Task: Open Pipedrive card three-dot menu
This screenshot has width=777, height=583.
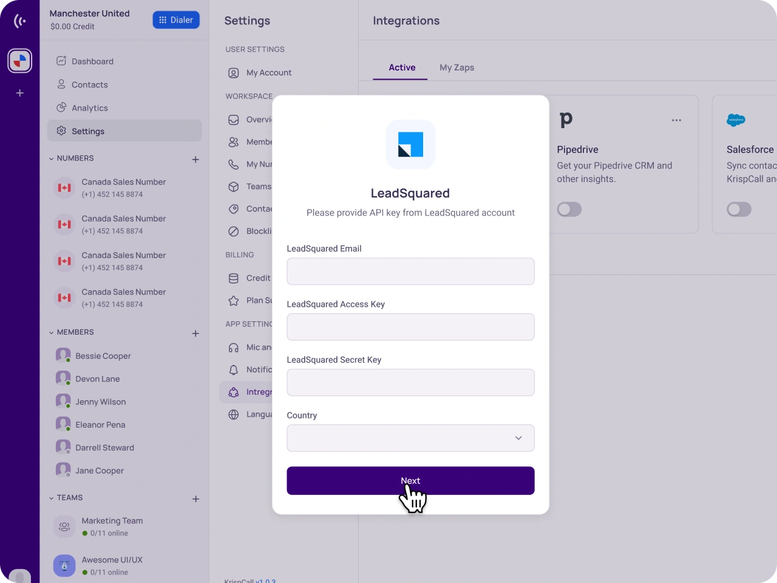Action: point(676,120)
